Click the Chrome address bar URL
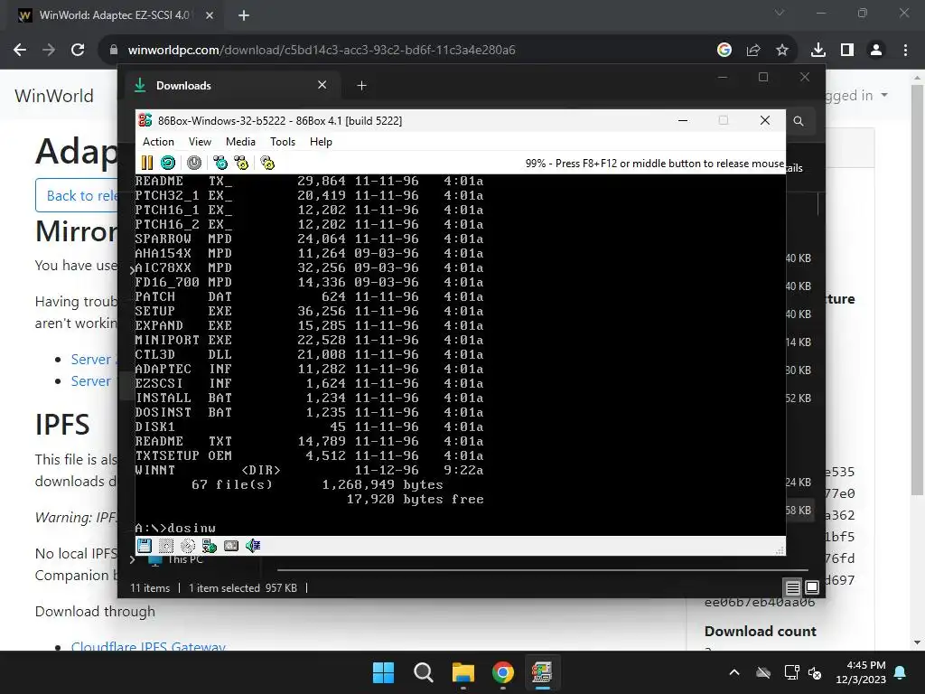 tap(322, 51)
